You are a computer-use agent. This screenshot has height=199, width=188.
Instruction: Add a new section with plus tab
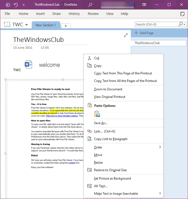[x=66, y=26]
